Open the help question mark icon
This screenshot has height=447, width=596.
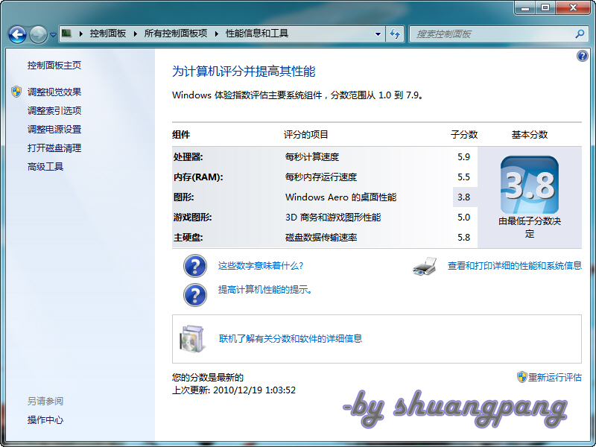coord(582,57)
